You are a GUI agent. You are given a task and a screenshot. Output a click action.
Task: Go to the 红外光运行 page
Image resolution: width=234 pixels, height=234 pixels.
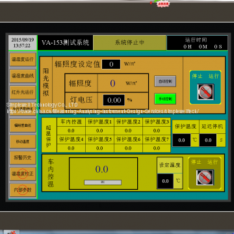[x=23, y=92]
